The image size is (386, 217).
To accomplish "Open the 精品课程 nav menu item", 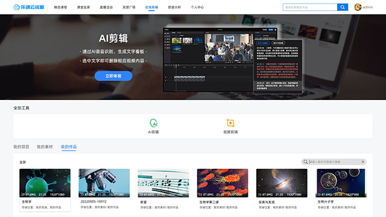I will coord(60,7).
